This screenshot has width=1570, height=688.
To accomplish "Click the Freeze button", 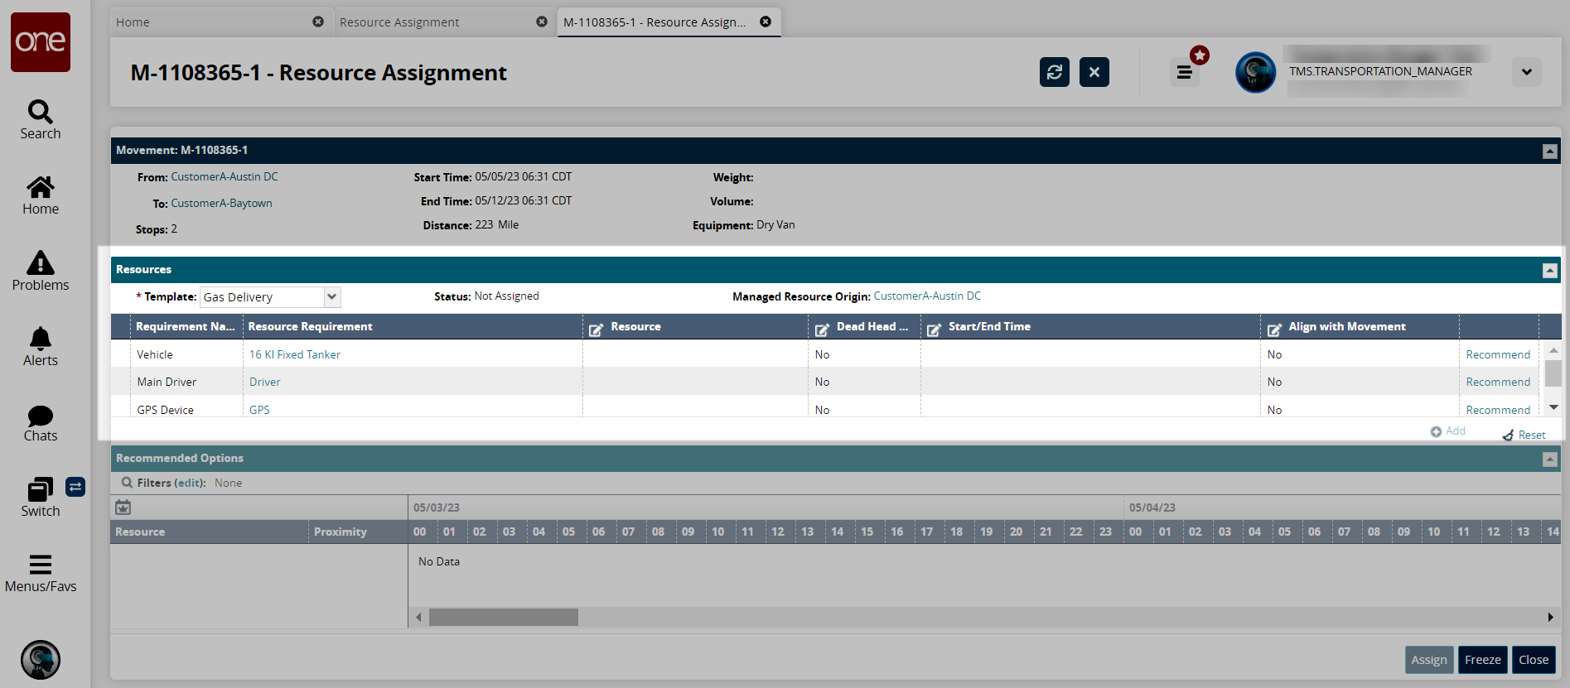I will coord(1482,660).
